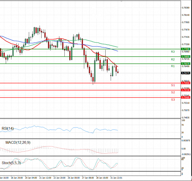The height and width of the screenshot is (181, 192).
Task: Click the 0.76725 price axis value
Action: (186, 59)
